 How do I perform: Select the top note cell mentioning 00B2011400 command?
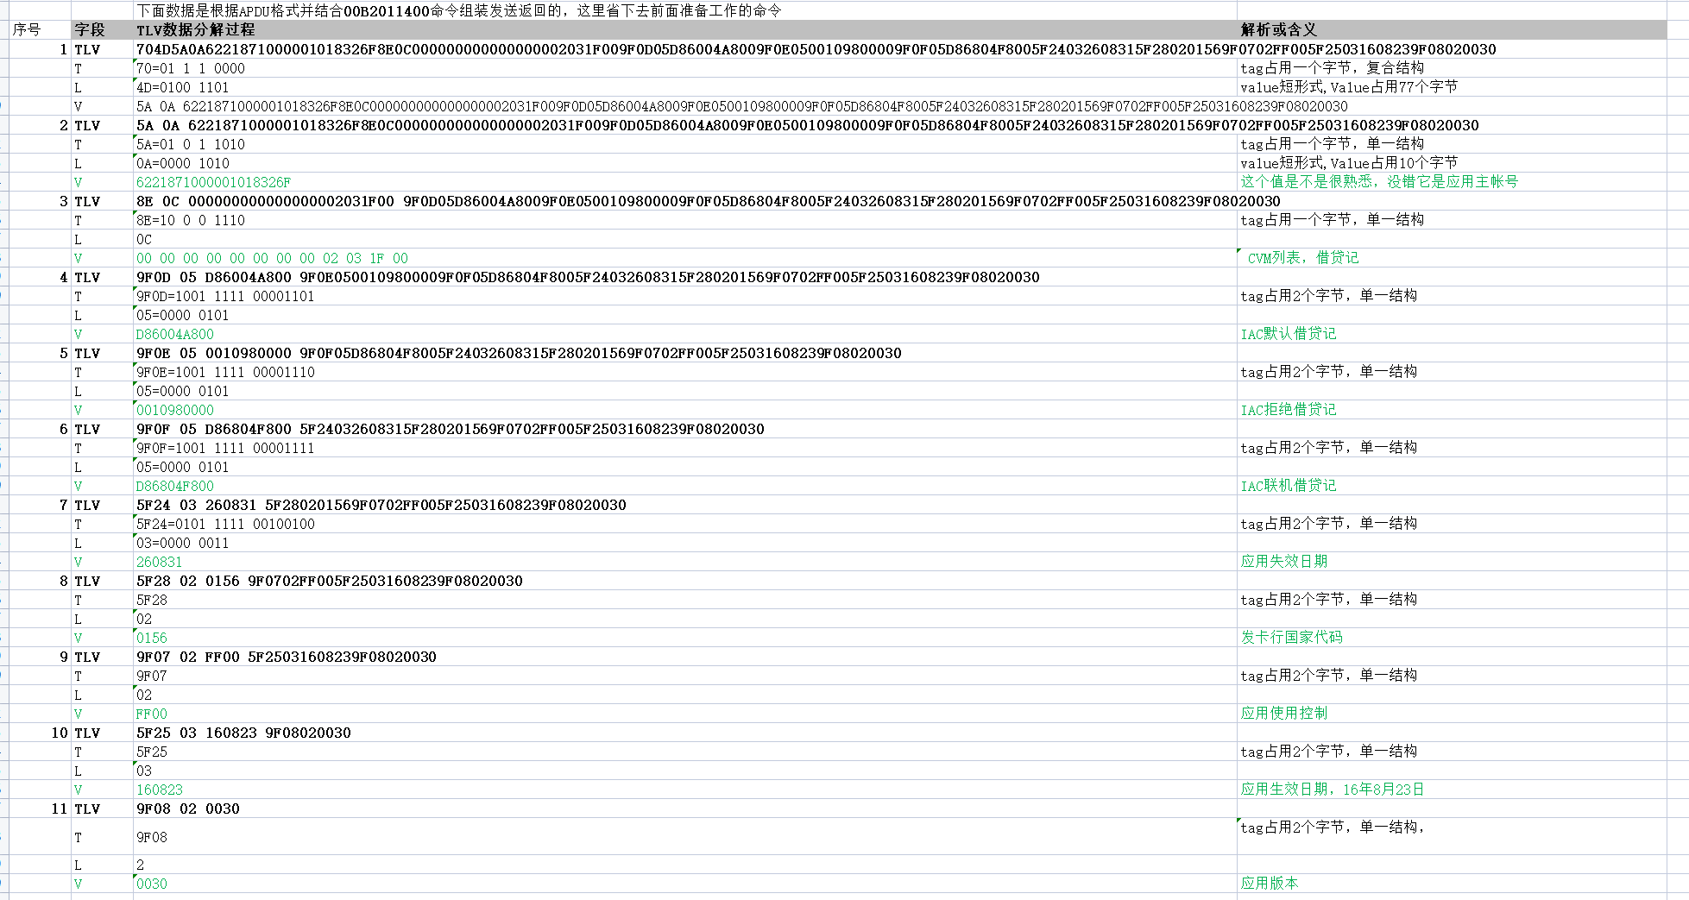(458, 11)
